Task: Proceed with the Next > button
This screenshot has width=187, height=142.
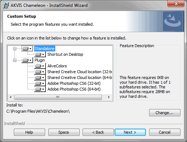Action: [130, 132]
